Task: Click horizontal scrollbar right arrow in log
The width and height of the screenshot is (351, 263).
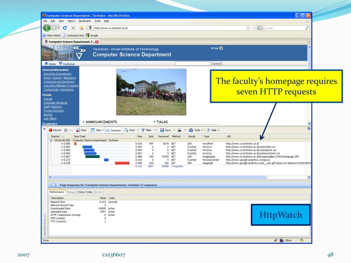Action: [309, 177]
